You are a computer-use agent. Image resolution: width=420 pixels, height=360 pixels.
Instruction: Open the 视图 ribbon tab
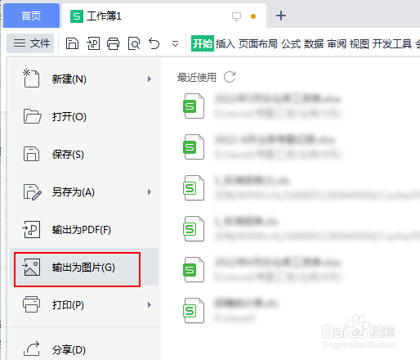pos(360,43)
